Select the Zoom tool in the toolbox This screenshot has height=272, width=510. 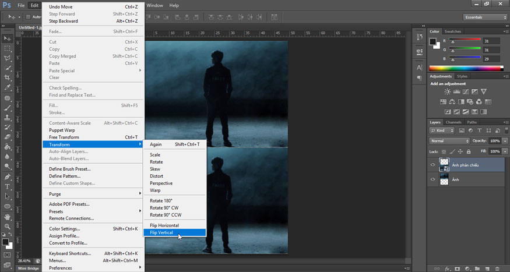point(7,226)
